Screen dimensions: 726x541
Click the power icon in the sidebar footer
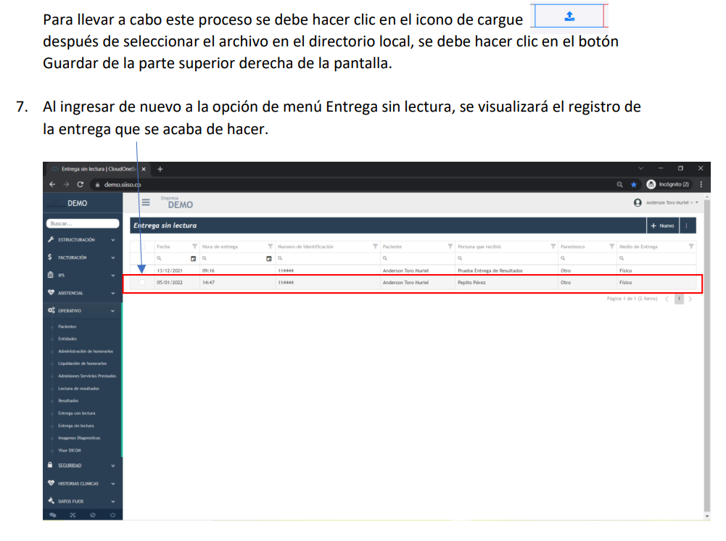coord(112,515)
